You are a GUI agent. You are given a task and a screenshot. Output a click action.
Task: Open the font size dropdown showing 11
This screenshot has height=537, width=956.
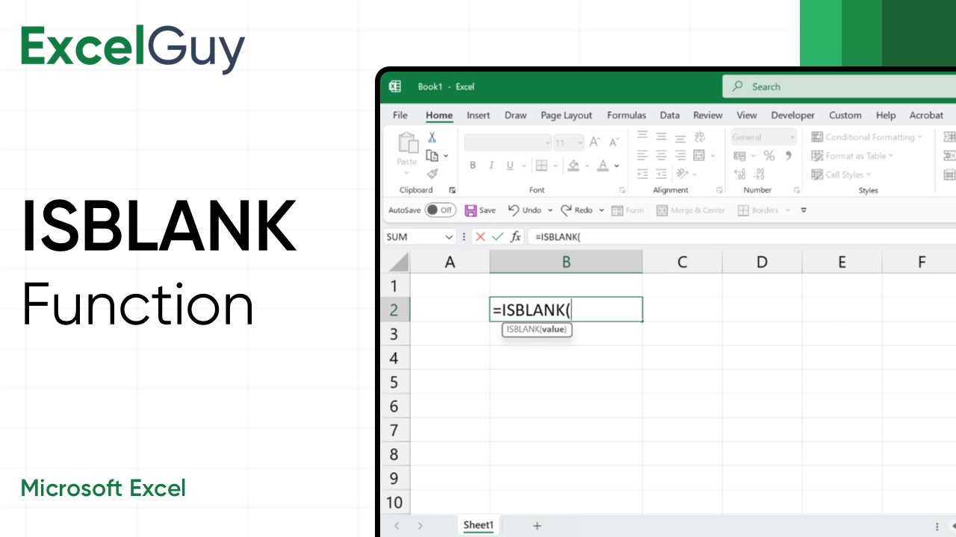pos(580,142)
